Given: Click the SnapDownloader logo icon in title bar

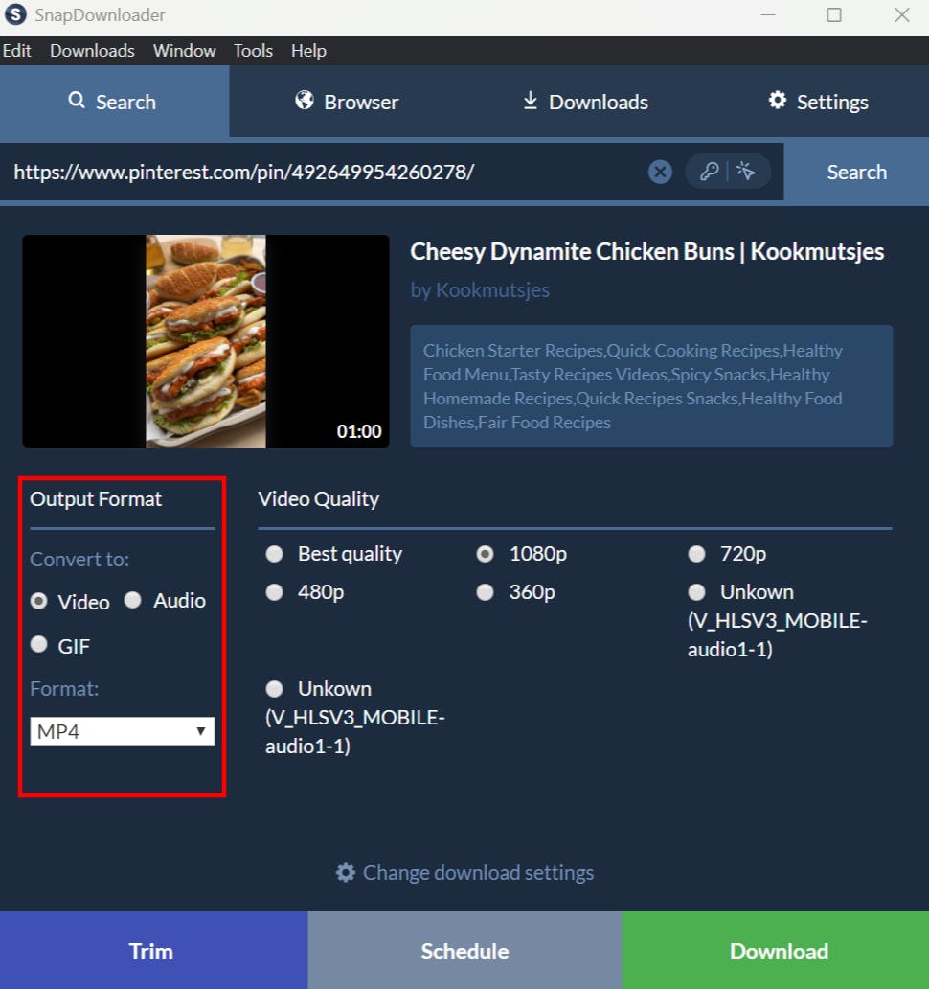Looking at the screenshot, I should click(15, 13).
